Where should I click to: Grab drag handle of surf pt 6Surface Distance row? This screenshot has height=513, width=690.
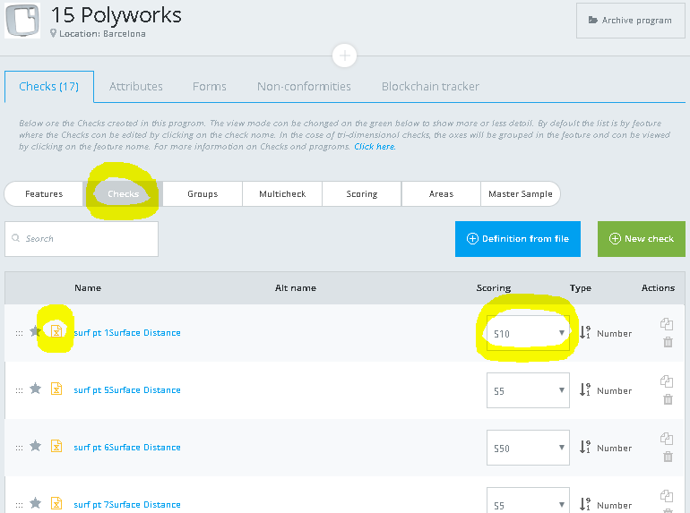(19, 448)
